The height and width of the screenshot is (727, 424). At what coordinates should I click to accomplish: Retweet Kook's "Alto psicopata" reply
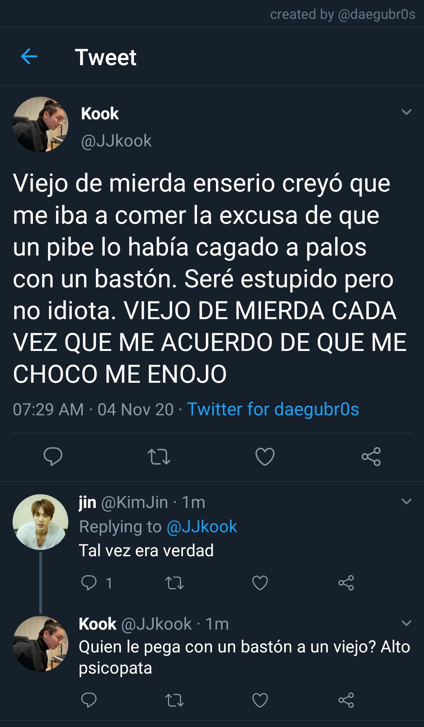click(x=175, y=700)
